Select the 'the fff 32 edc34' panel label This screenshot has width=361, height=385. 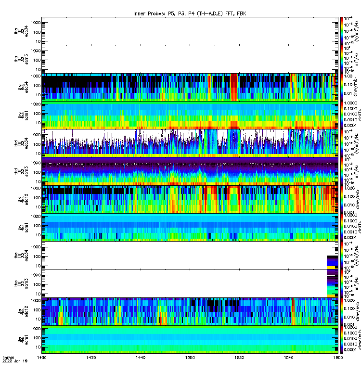tap(21, 256)
